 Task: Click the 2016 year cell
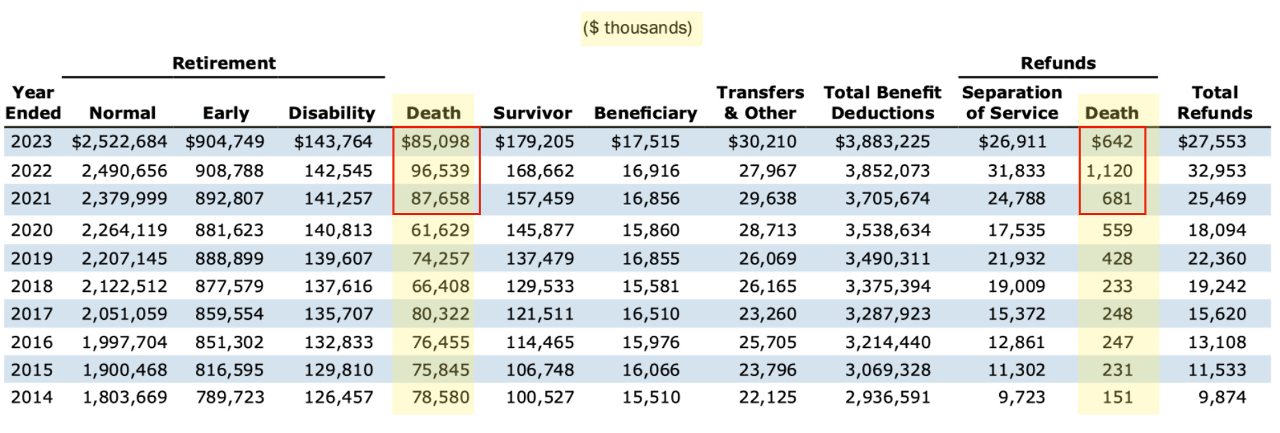click(x=32, y=343)
